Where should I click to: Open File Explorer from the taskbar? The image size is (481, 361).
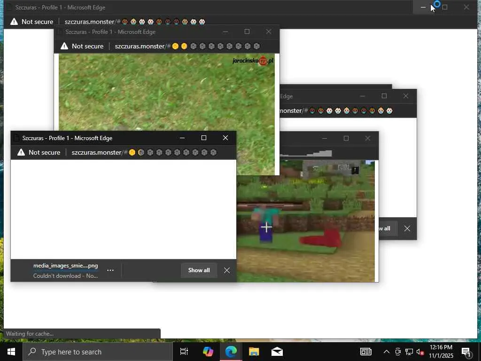pyautogui.click(x=254, y=352)
